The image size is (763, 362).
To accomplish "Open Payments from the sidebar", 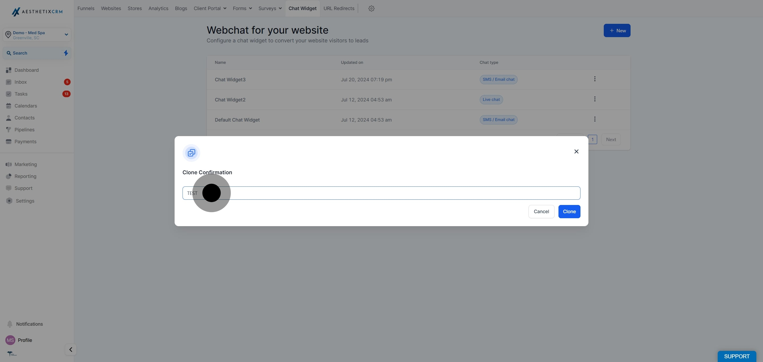I will click(25, 141).
